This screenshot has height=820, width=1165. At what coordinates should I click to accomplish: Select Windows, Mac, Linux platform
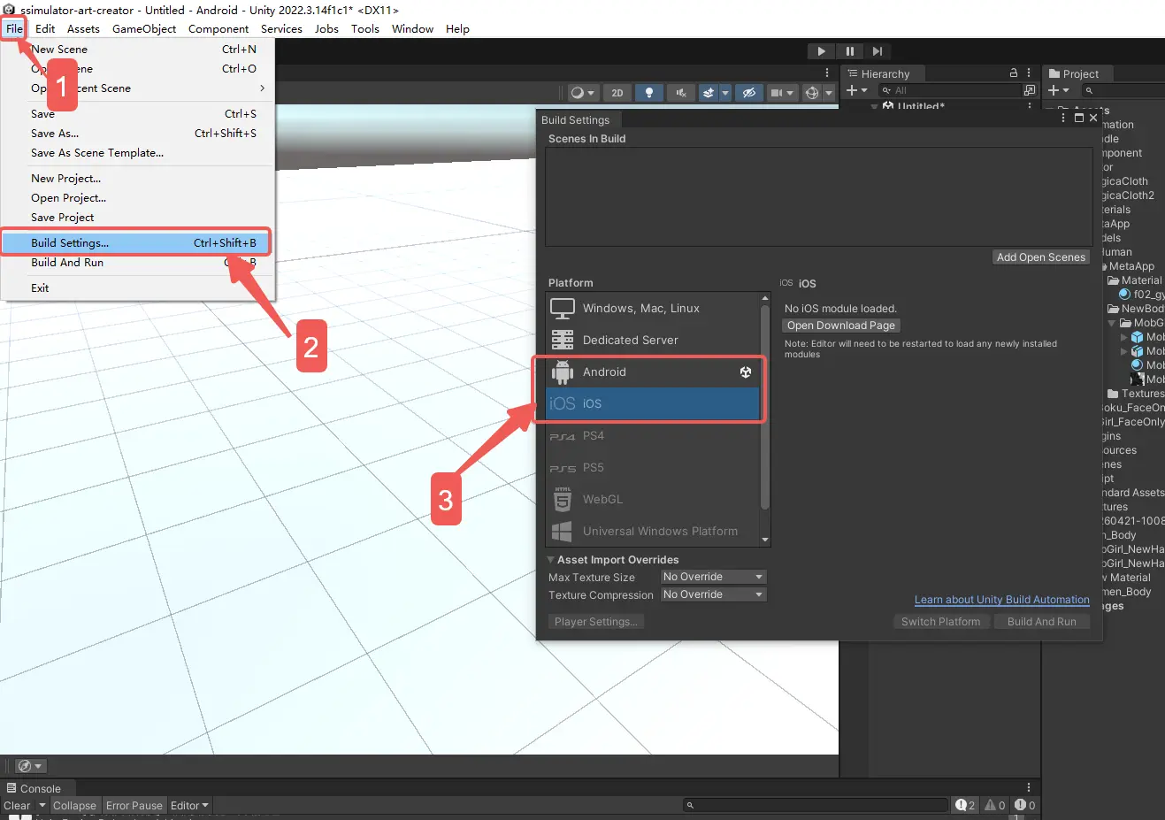pyautogui.click(x=653, y=309)
